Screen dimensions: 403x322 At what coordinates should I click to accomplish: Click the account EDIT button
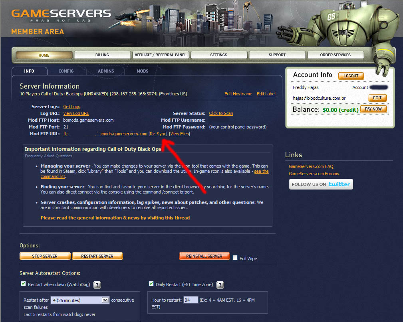[x=377, y=98]
